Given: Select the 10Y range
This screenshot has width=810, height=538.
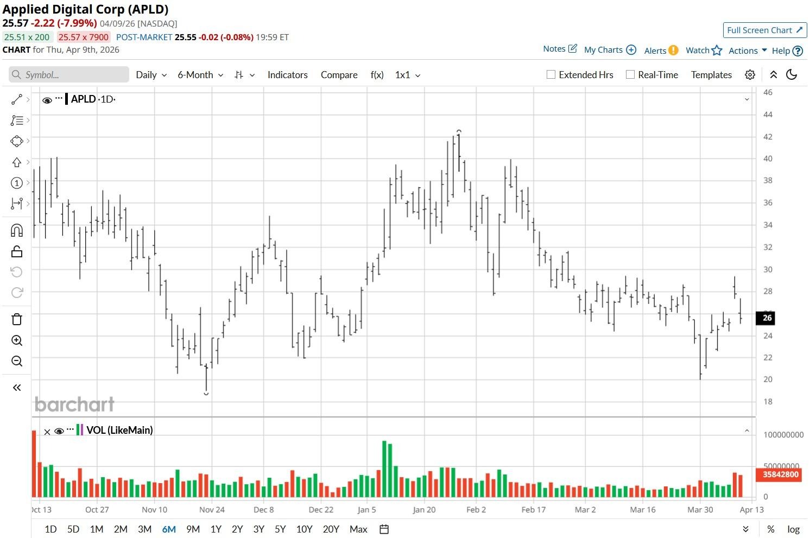Looking at the screenshot, I should (305, 529).
